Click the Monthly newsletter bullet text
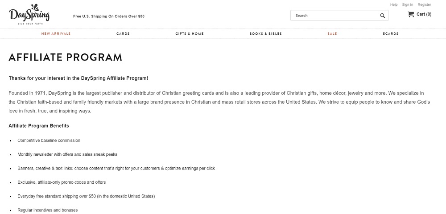 [67, 154]
